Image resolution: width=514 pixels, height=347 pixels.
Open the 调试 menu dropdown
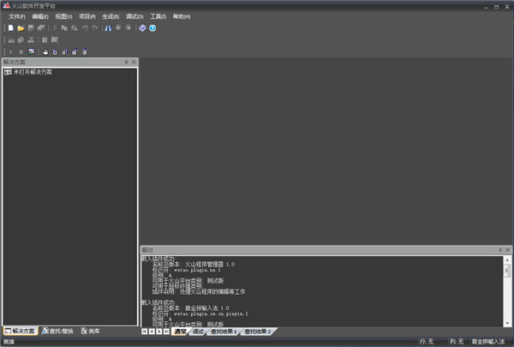tap(134, 16)
